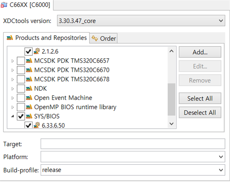Select the Products and Repositories tab
Screen dimensions: 230x182
pos(46,38)
